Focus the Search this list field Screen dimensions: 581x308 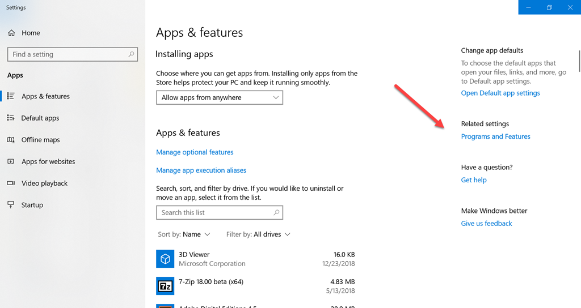(220, 213)
